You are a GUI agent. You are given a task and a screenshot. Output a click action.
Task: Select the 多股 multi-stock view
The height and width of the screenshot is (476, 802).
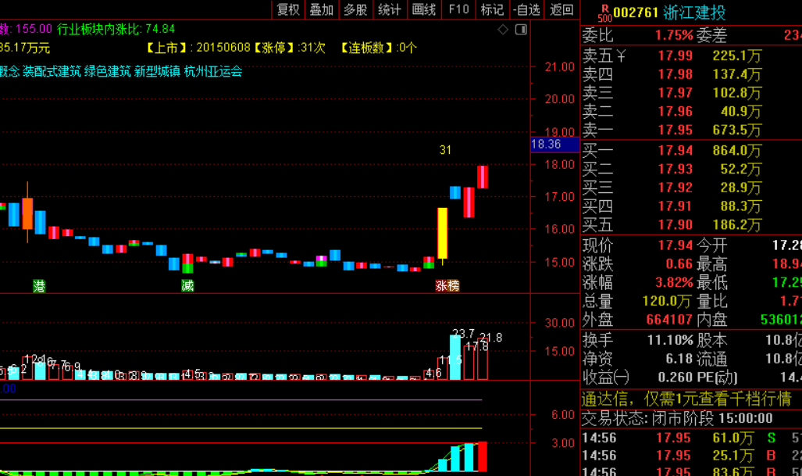[x=355, y=9]
